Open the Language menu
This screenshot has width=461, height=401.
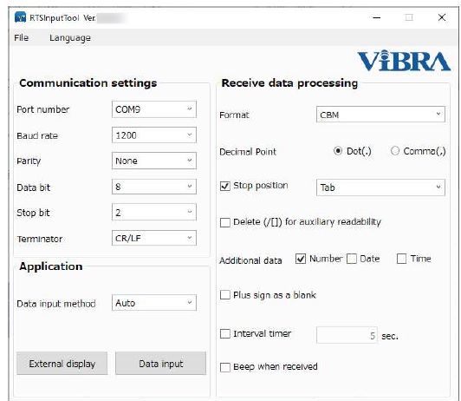click(70, 37)
